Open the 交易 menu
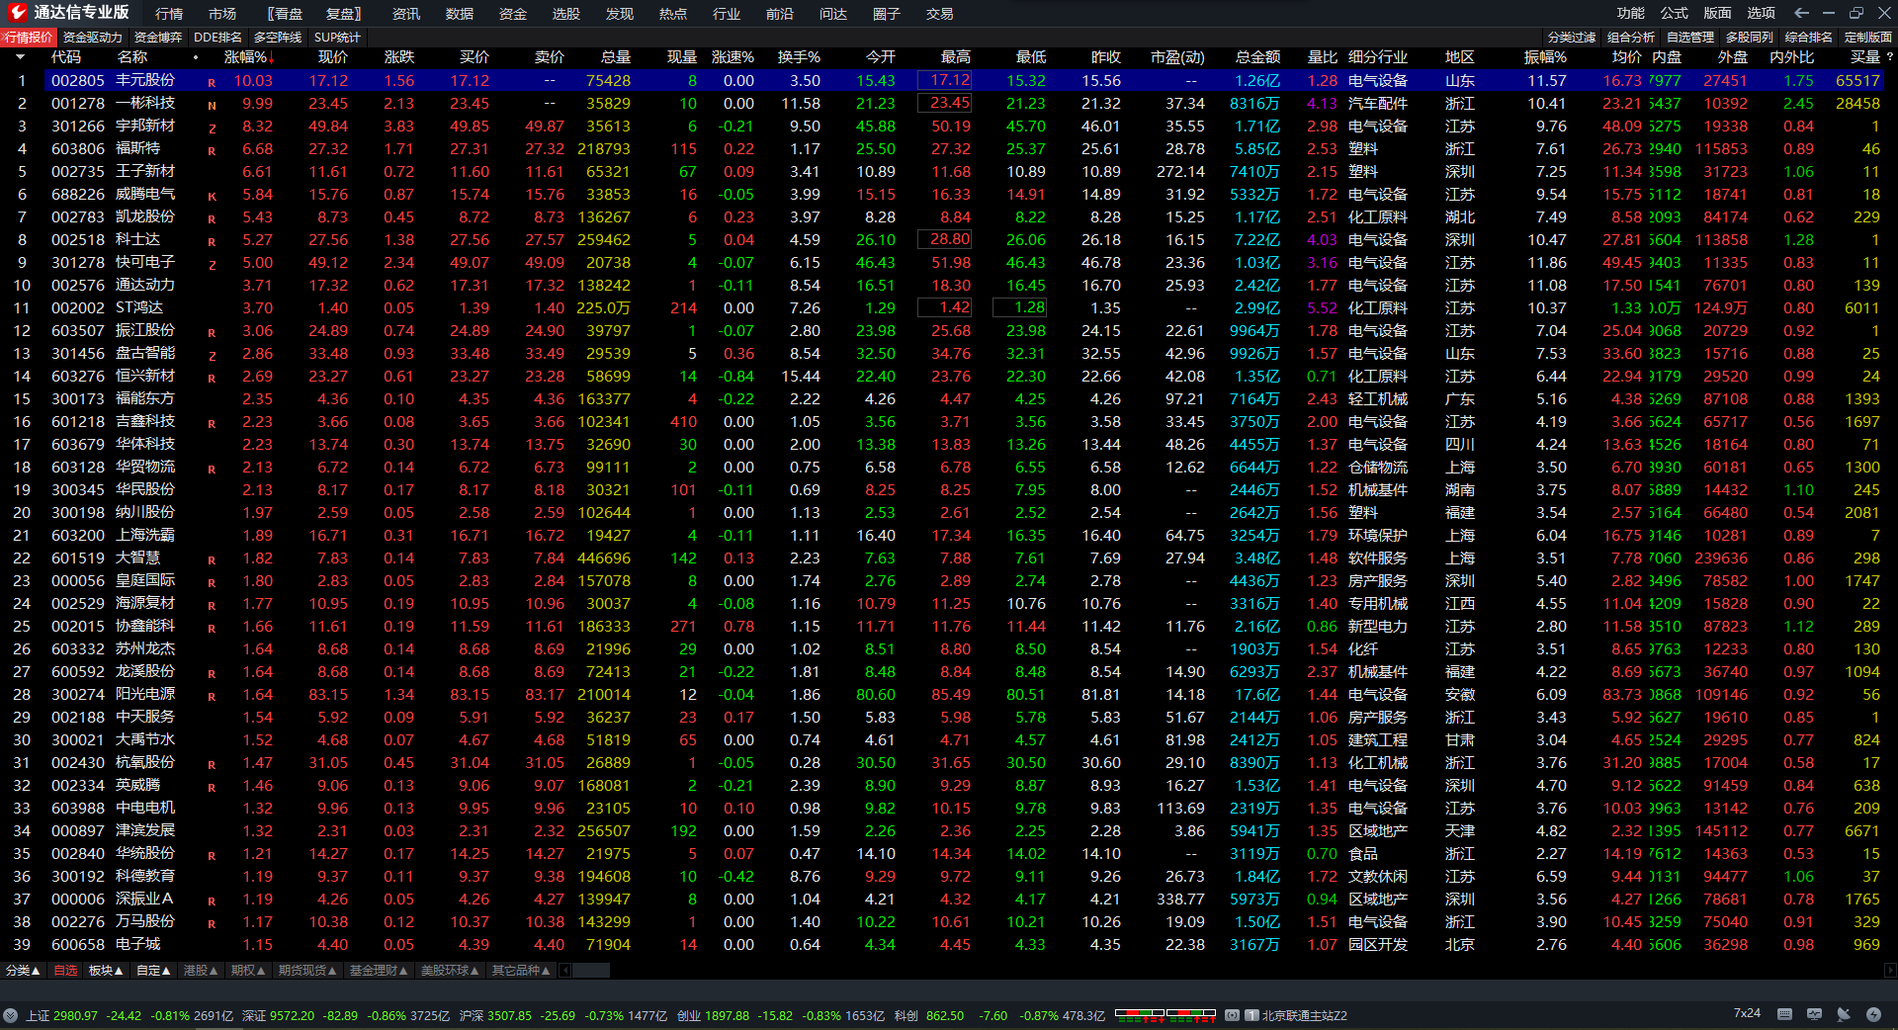 940,14
